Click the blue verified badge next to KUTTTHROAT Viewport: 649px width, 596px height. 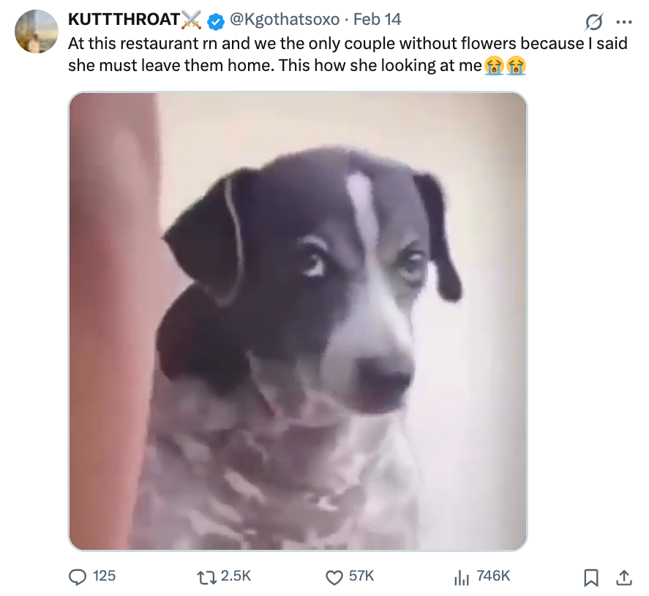[x=214, y=22]
